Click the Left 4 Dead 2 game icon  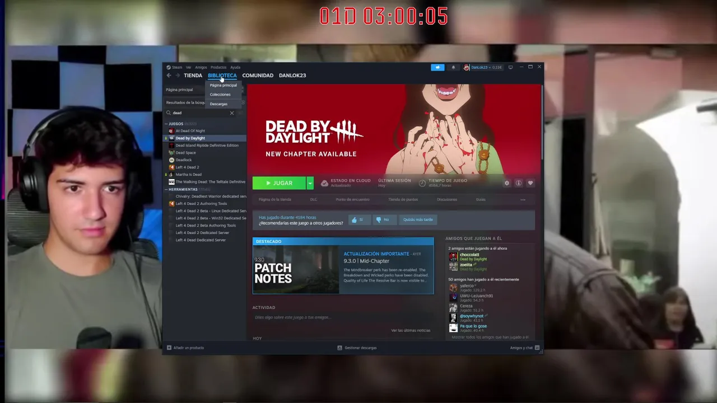point(171,167)
